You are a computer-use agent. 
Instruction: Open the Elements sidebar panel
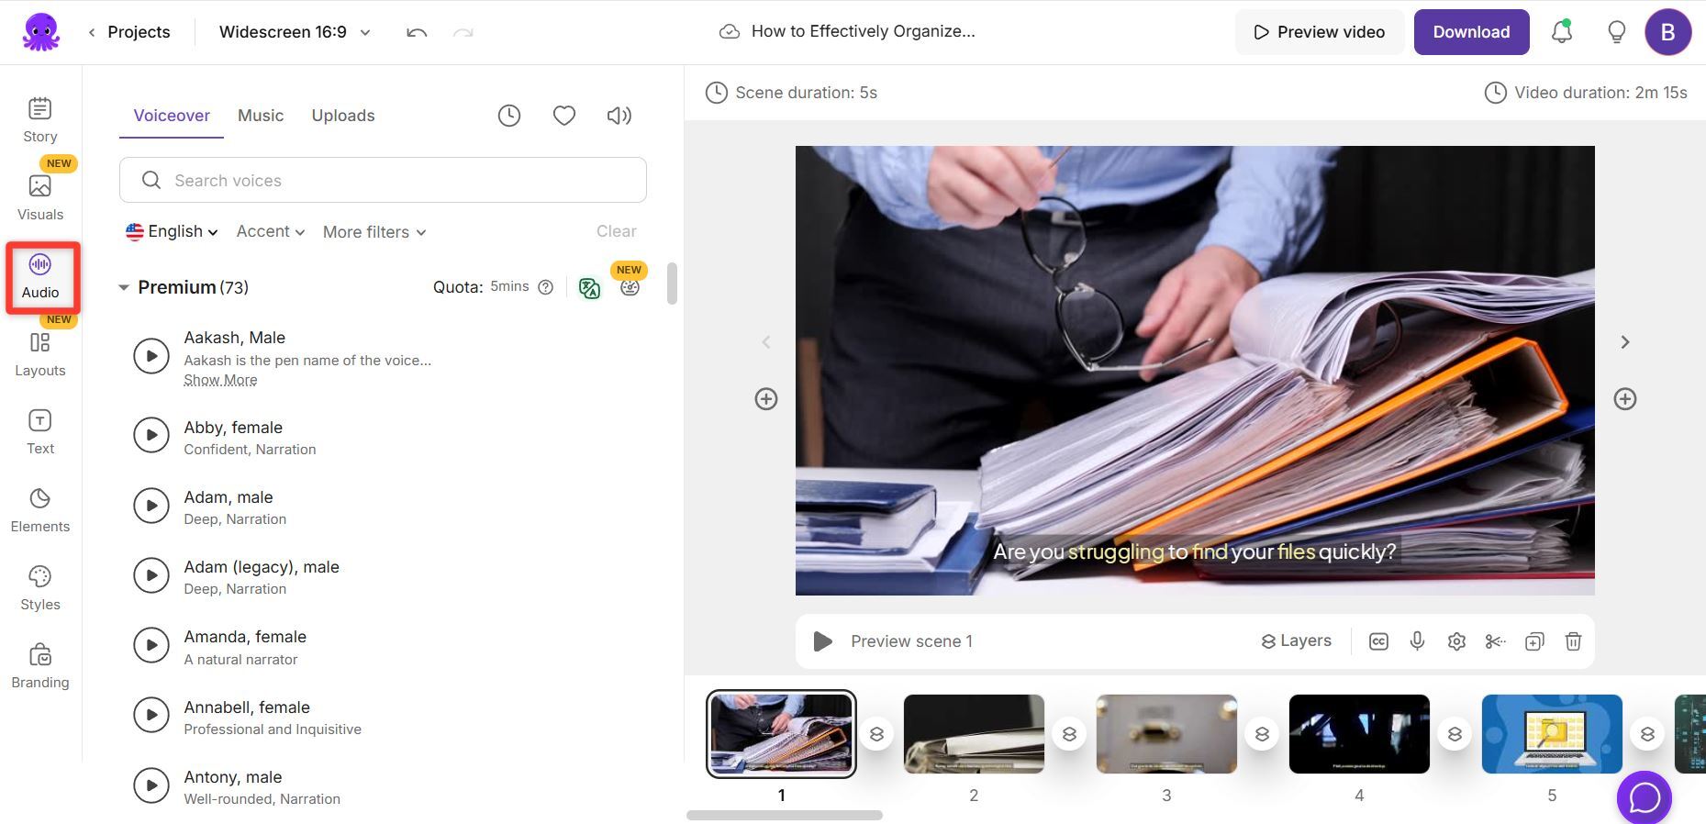[39, 509]
